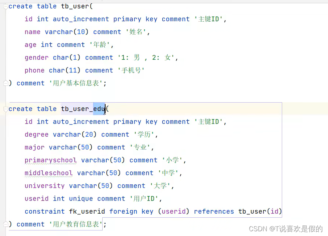Screen dimensions: 328x236
Task: Click the 'university' column identifier
Action: click(45, 186)
